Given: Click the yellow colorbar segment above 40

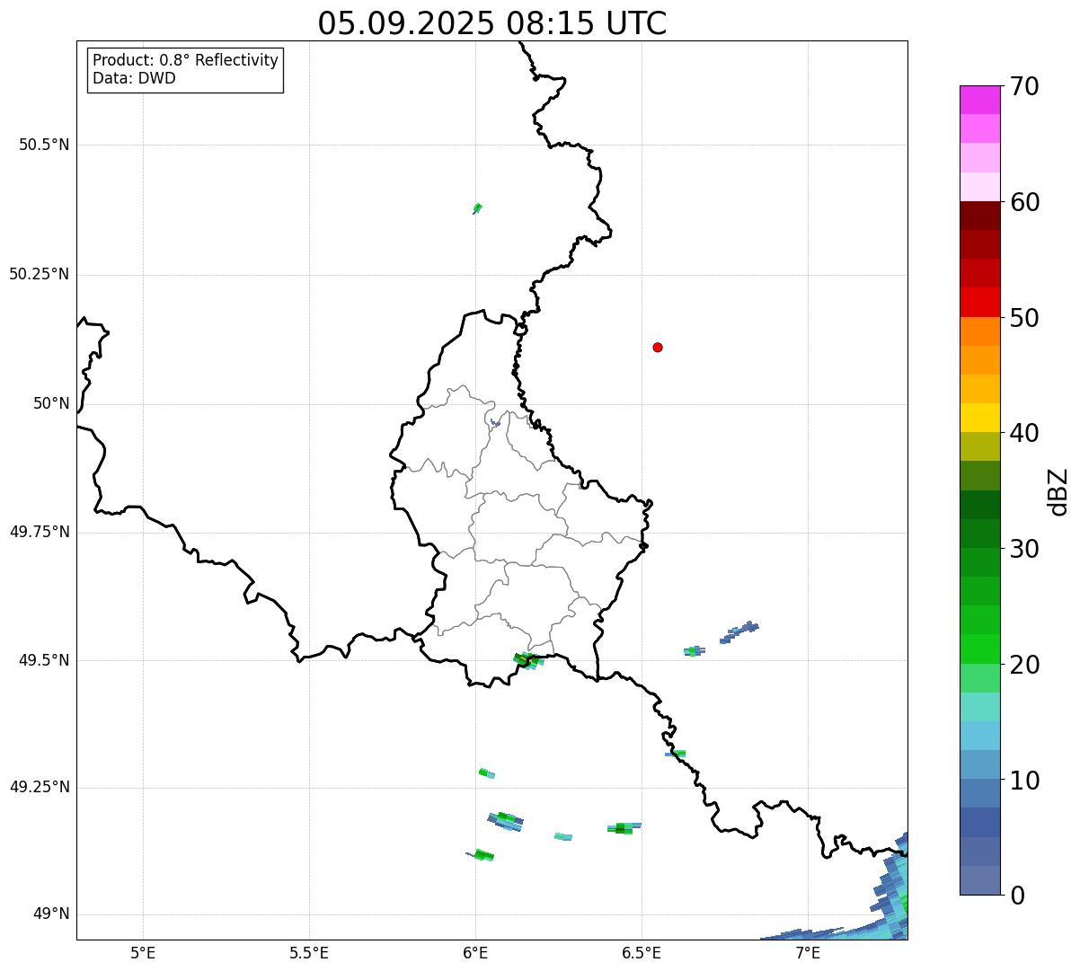Looking at the screenshot, I should pos(979,419).
